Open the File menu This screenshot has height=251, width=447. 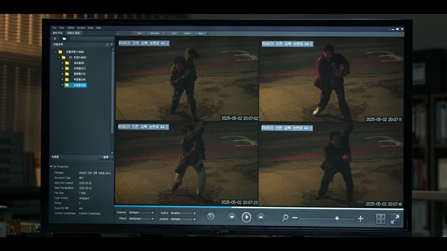tap(54, 28)
